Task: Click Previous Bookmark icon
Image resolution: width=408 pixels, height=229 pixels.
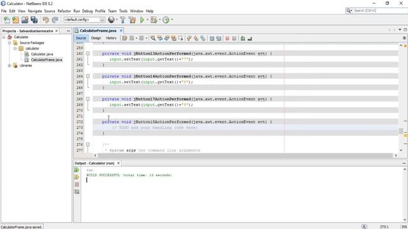Action: (189, 38)
